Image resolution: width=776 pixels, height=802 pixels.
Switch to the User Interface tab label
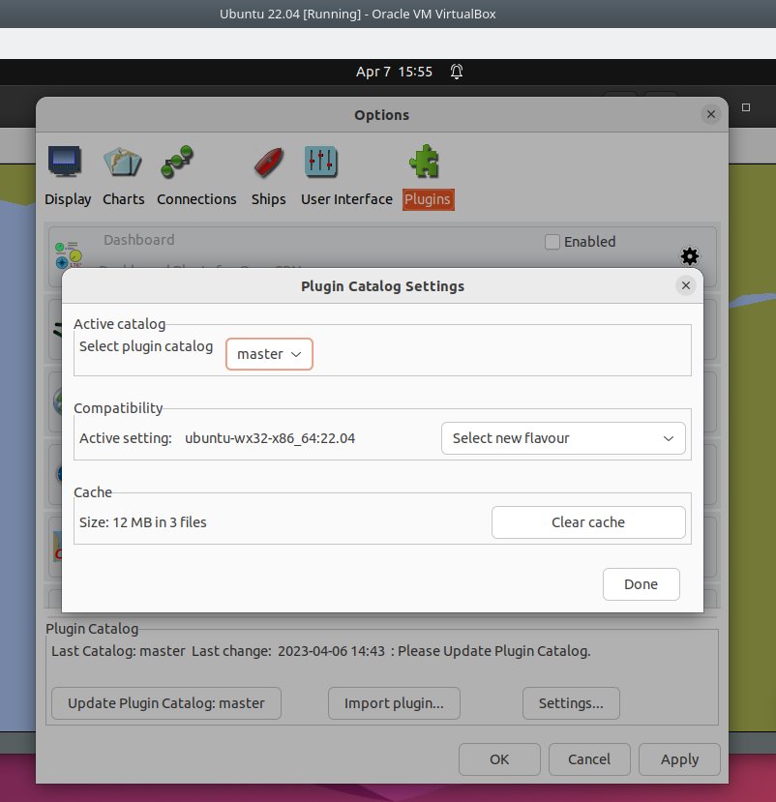pyautogui.click(x=346, y=199)
